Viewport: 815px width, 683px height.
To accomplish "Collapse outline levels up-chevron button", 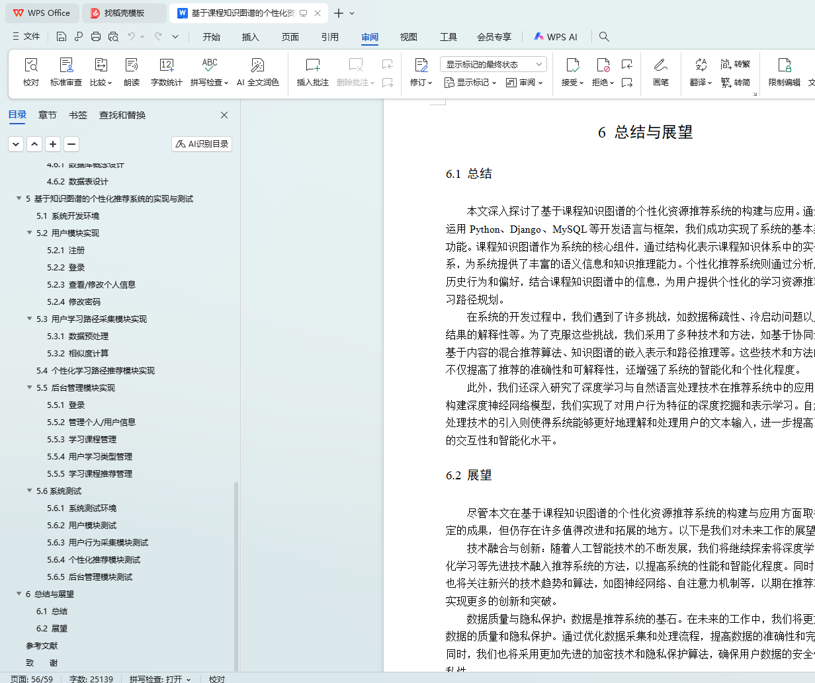I will click(x=34, y=143).
